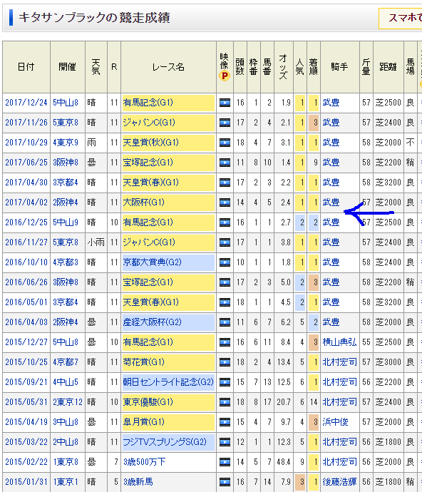The image size is (422, 492).
Task: Play the video for フジTVスプリングS(G2)
Action: click(225, 442)
